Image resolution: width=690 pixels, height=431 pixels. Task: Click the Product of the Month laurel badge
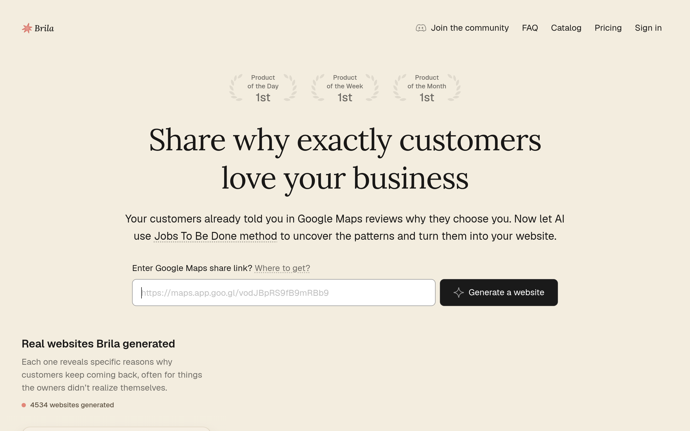[427, 88]
